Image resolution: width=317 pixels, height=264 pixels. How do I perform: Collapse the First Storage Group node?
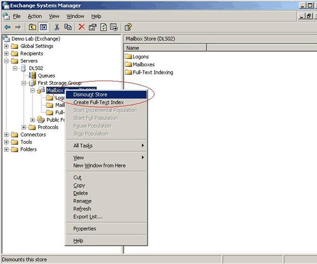(24, 83)
